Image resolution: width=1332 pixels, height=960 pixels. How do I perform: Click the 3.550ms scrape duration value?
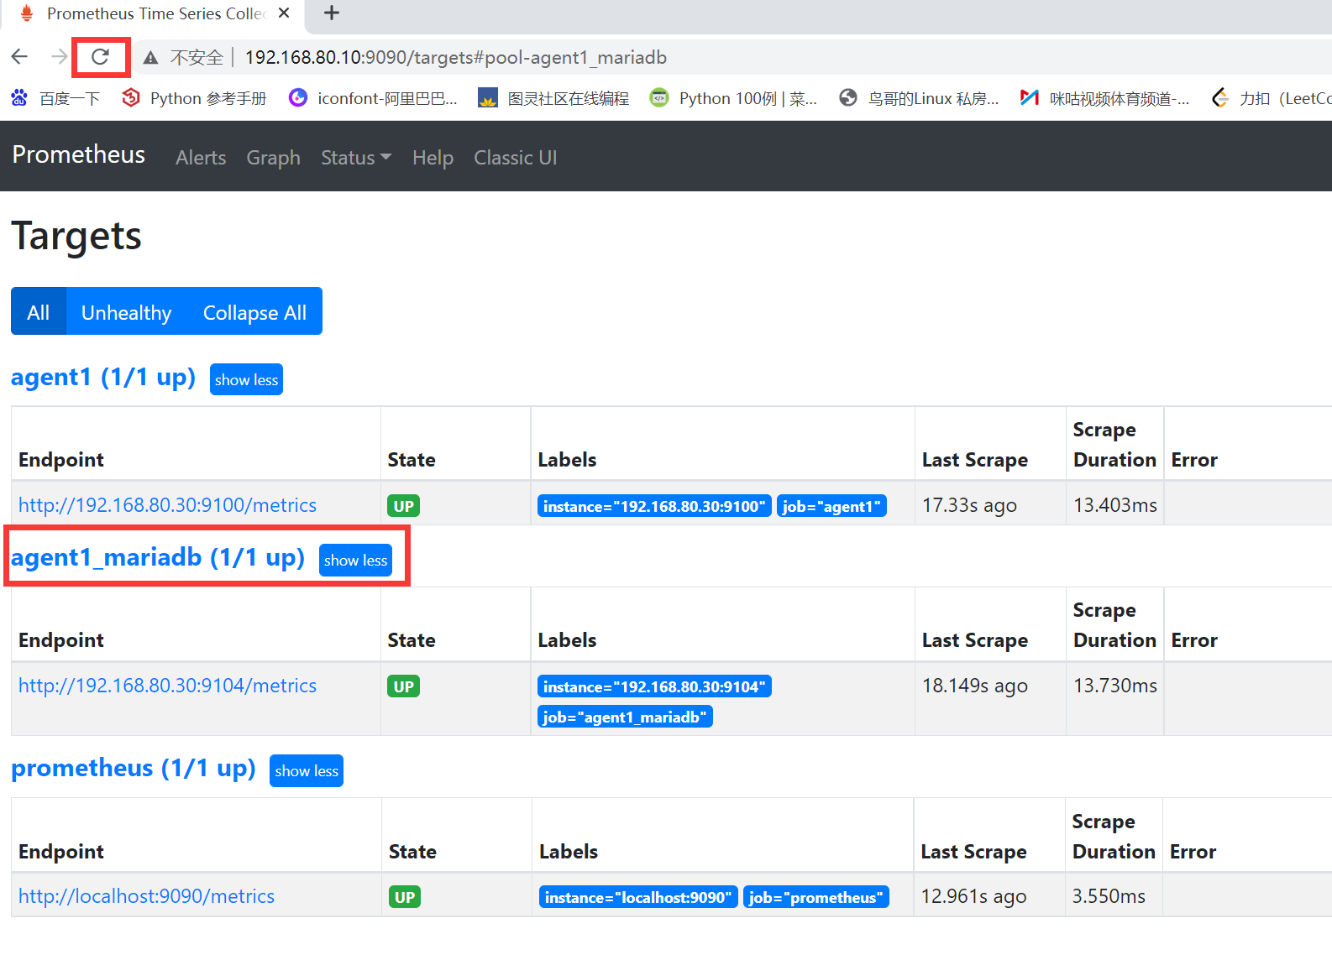click(x=1109, y=896)
